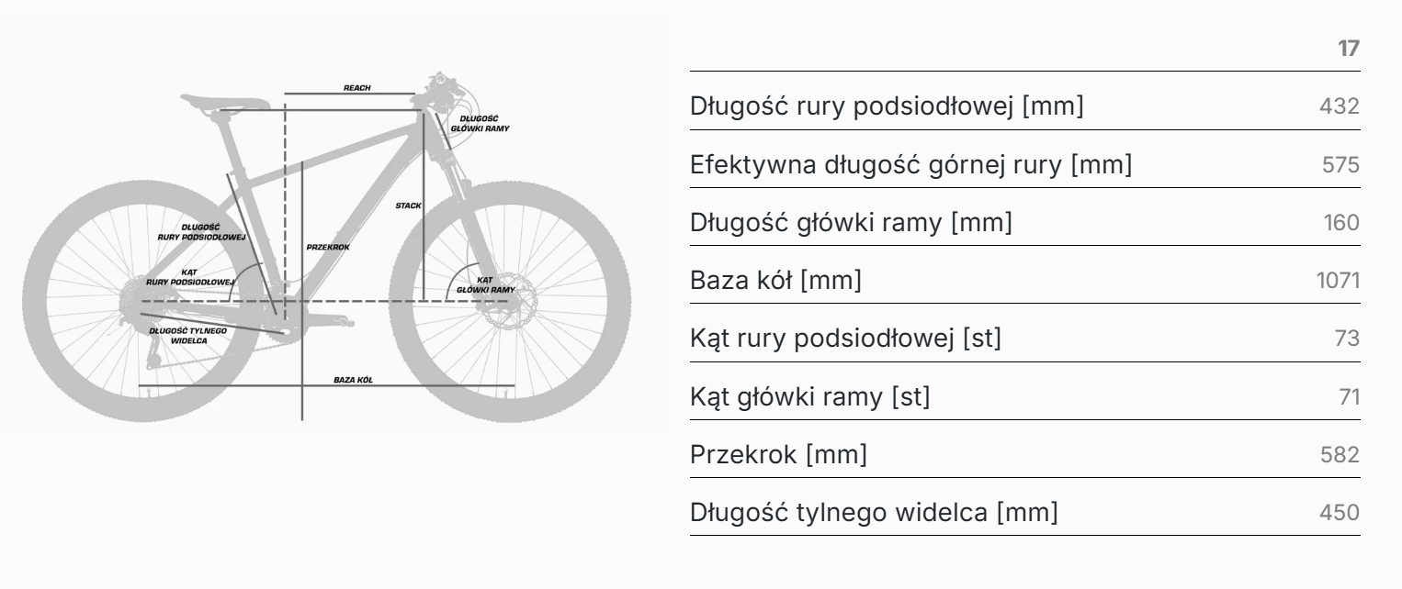
Task: Click the REACH label on the bike diagram
Action: click(x=356, y=88)
